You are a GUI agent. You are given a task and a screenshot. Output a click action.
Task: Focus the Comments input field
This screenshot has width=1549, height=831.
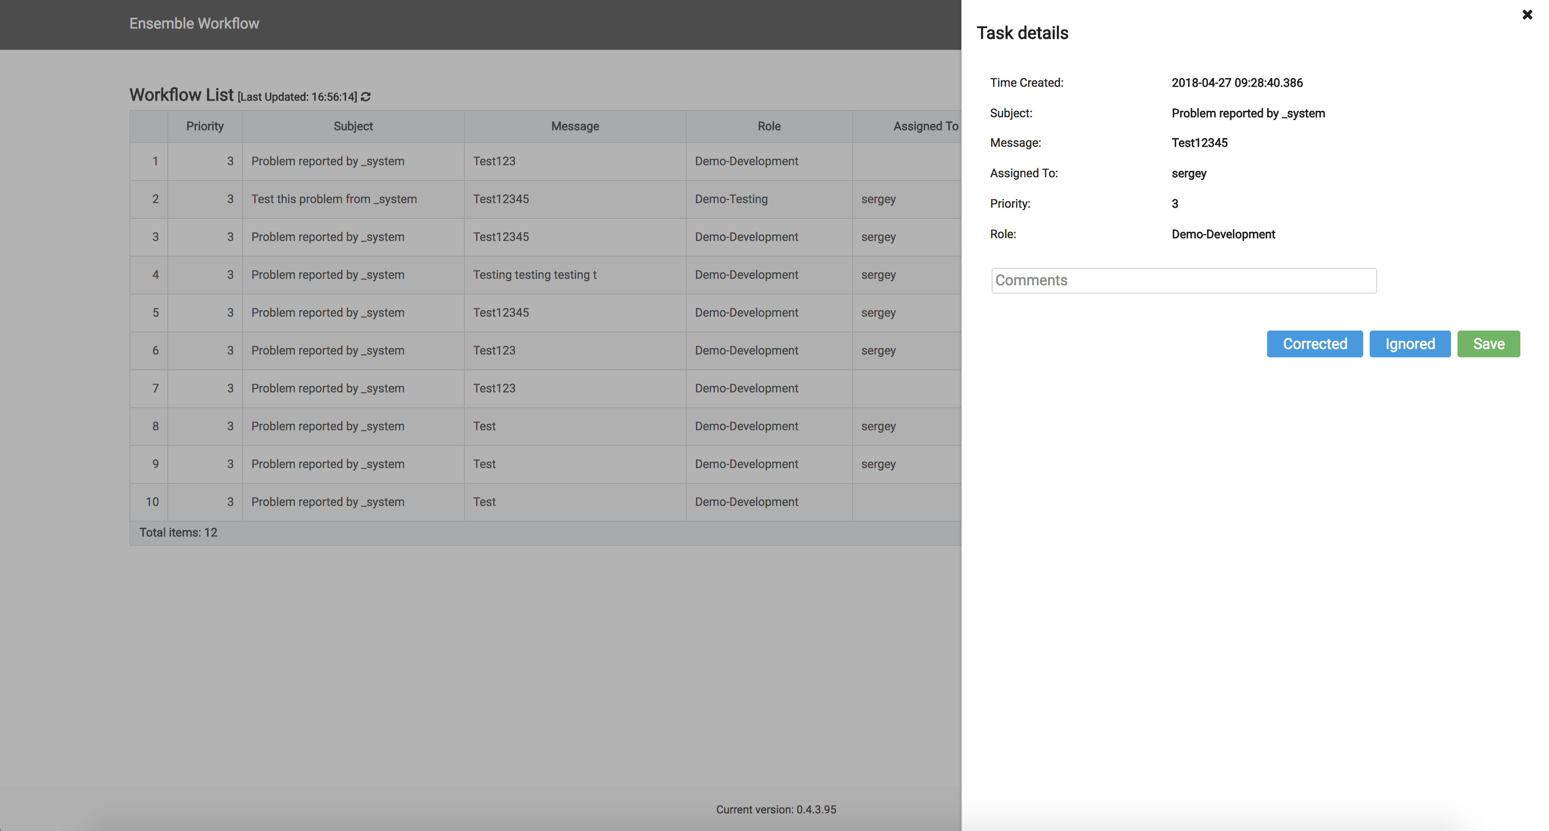click(x=1183, y=281)
